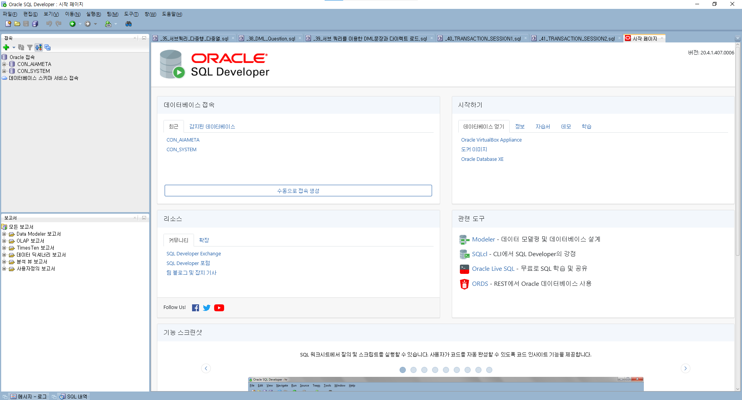742x400 pixels.
Task: Switch to the 자습서 tab under 시작하기
Action: [543, 127]
